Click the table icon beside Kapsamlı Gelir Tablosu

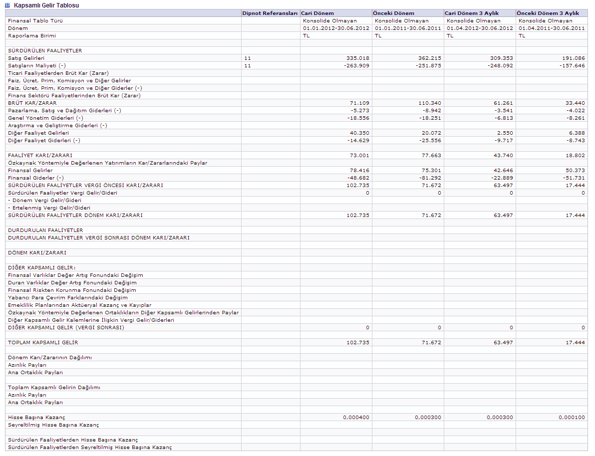(7, 5)
